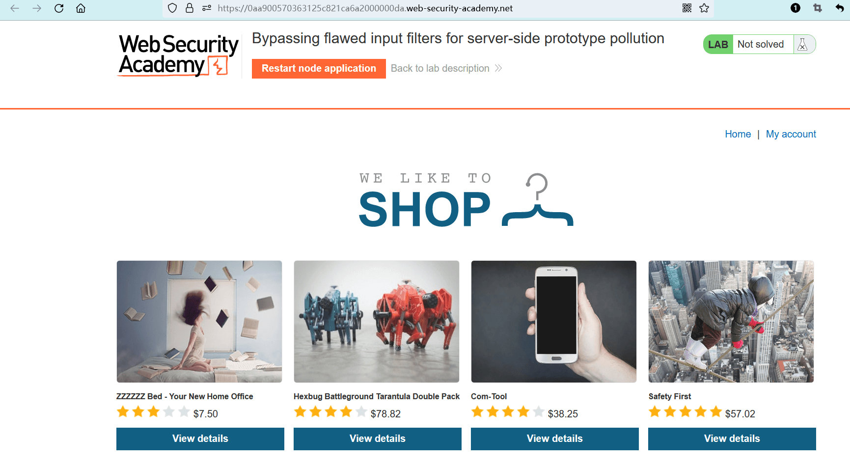850x465 pixels.
Task: Click the crop screenshot toolbar icon
Action: pos(818,8)
